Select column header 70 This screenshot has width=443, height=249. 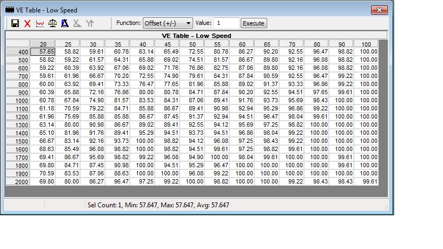point(292,44)
